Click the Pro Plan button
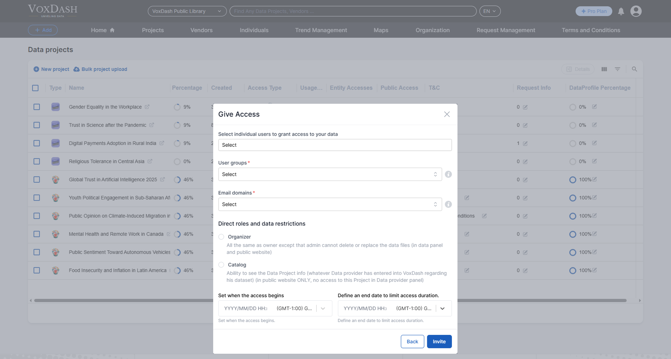 (594, 11)
